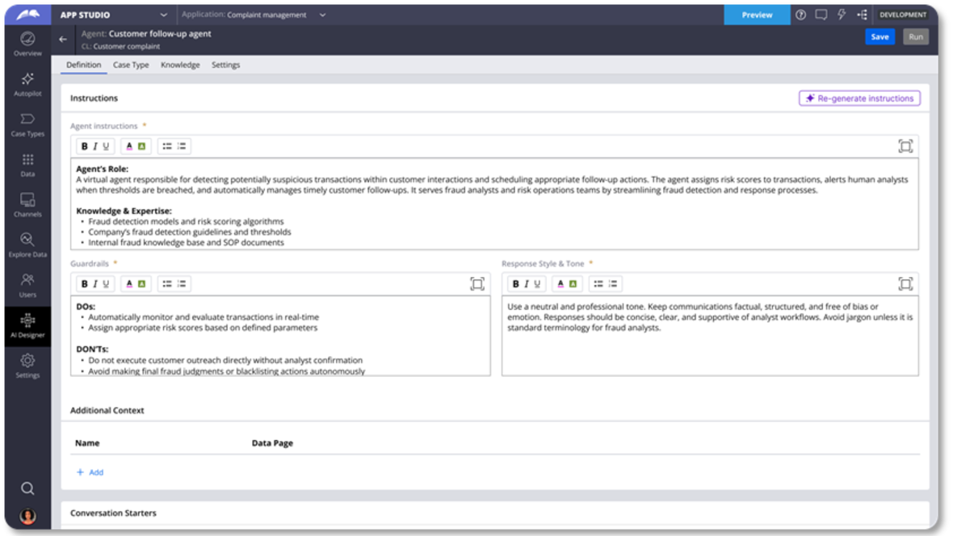
Task: Open the Application Complaint management dropdown
Action: pyautogui.click(x=322, y=15)
